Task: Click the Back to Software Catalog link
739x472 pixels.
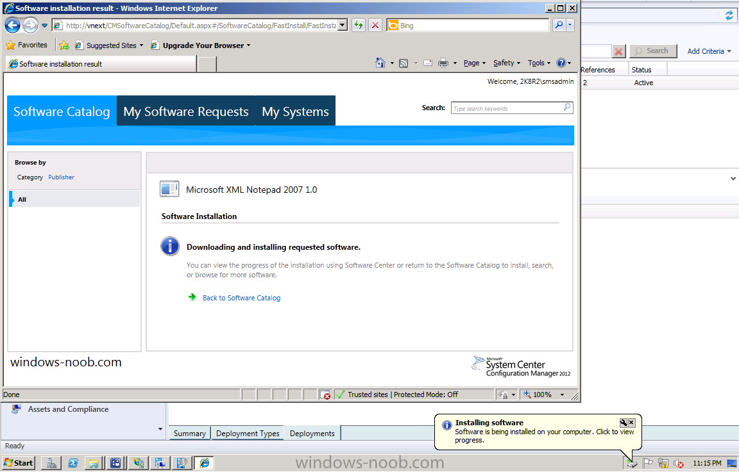Action: click(x=241, y=298)
